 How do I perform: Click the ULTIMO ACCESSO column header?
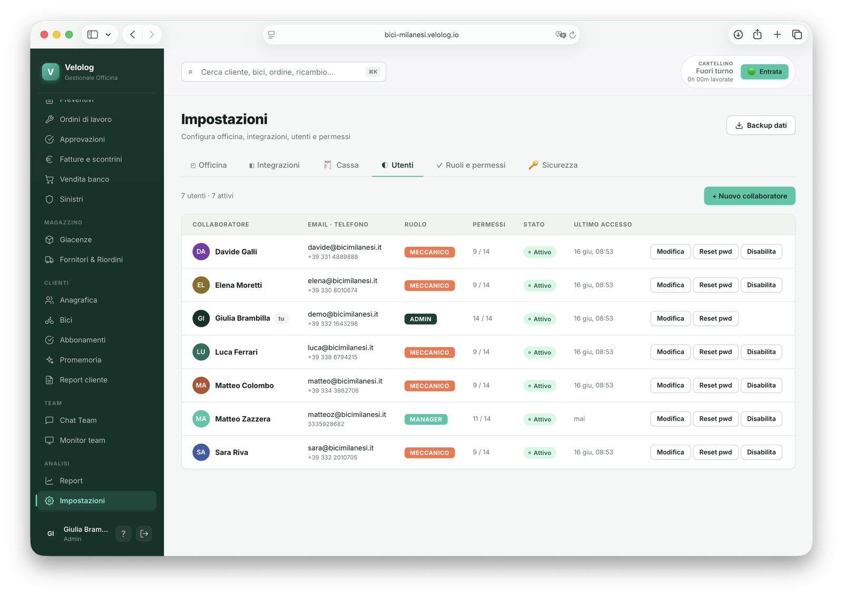[603, 224]
